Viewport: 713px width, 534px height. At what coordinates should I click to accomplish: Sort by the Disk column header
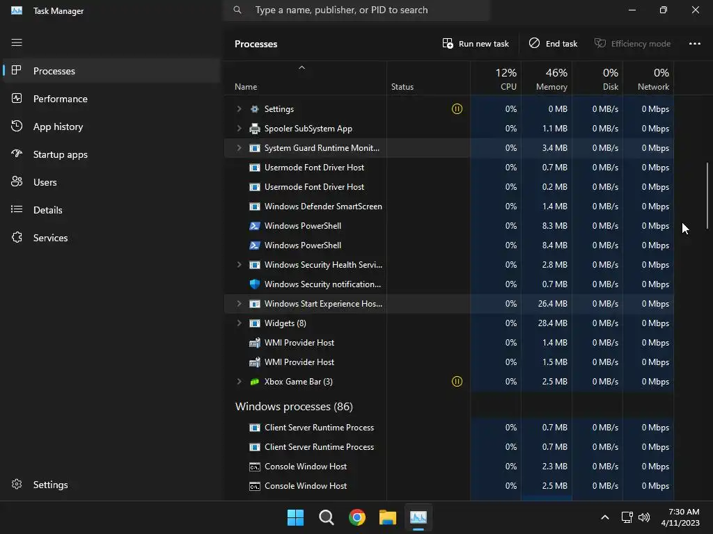coord(597,79)
